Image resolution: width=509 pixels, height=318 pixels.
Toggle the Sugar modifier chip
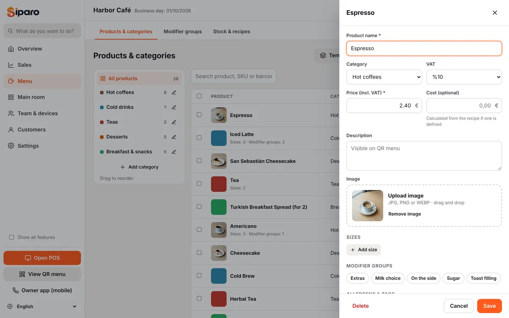[x=453, y=278]
